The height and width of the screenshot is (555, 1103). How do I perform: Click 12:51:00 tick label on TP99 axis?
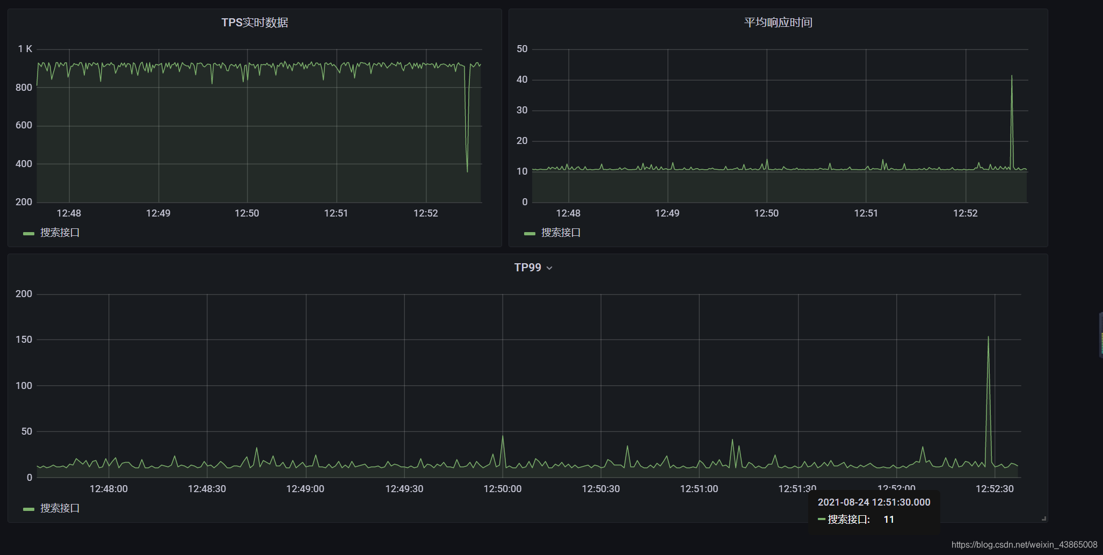pos(699,489)
